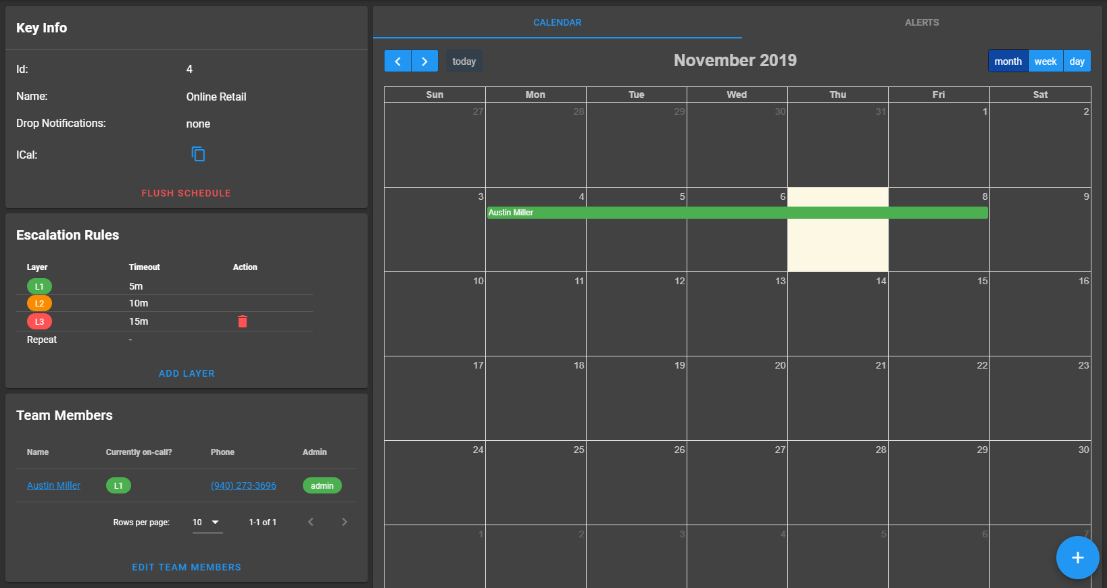Select calendar day 15

pyautogui.click(x=939, y=314)
